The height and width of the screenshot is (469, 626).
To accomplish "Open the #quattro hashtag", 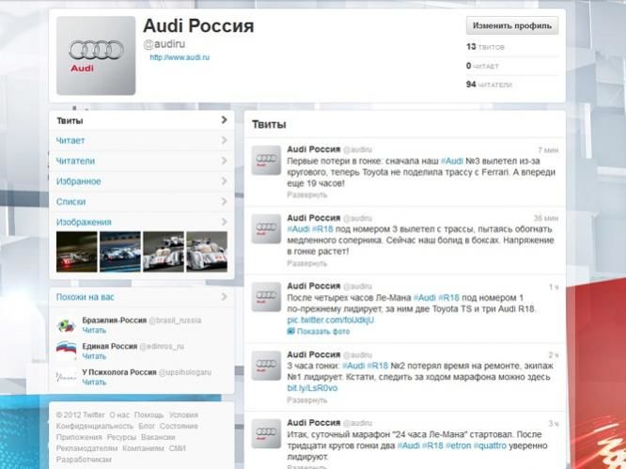I will pyautogui.click(x=490, y=446).
